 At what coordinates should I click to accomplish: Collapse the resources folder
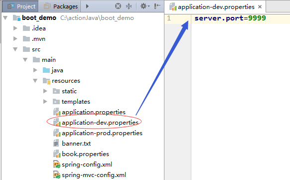click(35, 81)
